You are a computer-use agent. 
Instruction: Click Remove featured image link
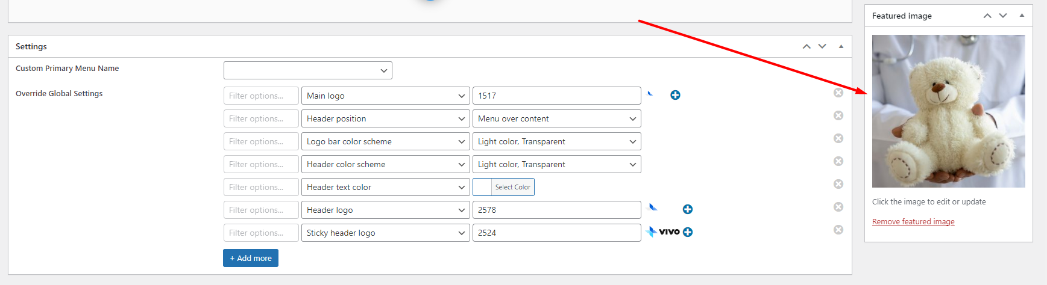(913, 222)
